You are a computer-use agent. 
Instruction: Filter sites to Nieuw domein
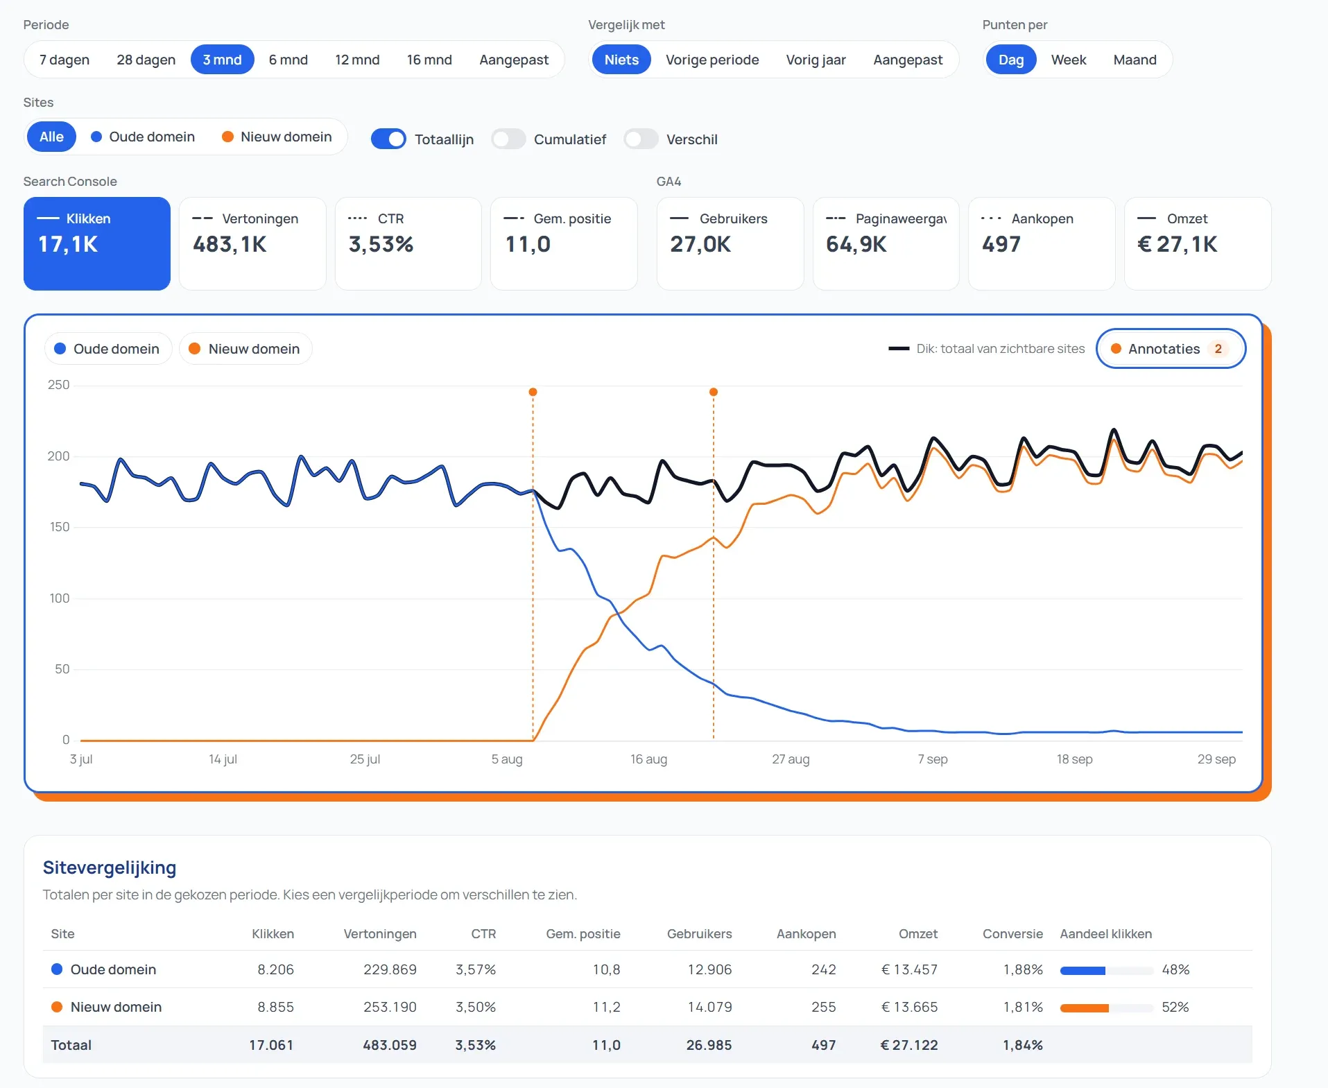pos(277,137)
